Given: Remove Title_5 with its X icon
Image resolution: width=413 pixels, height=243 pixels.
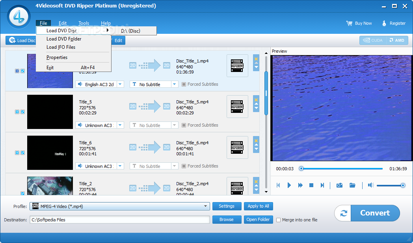Looking at the screenshot, I should [256, 100].
